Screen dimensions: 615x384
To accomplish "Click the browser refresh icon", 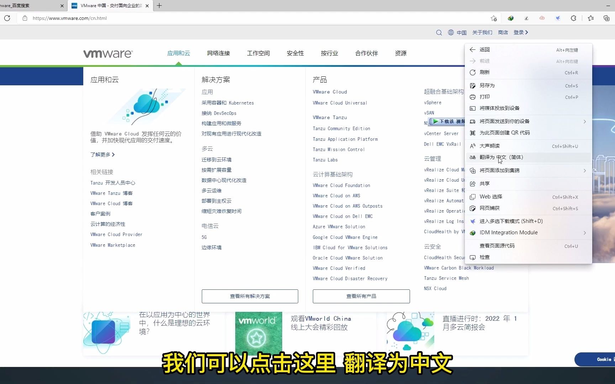I will pyautogui.click(x=7, y=18).
